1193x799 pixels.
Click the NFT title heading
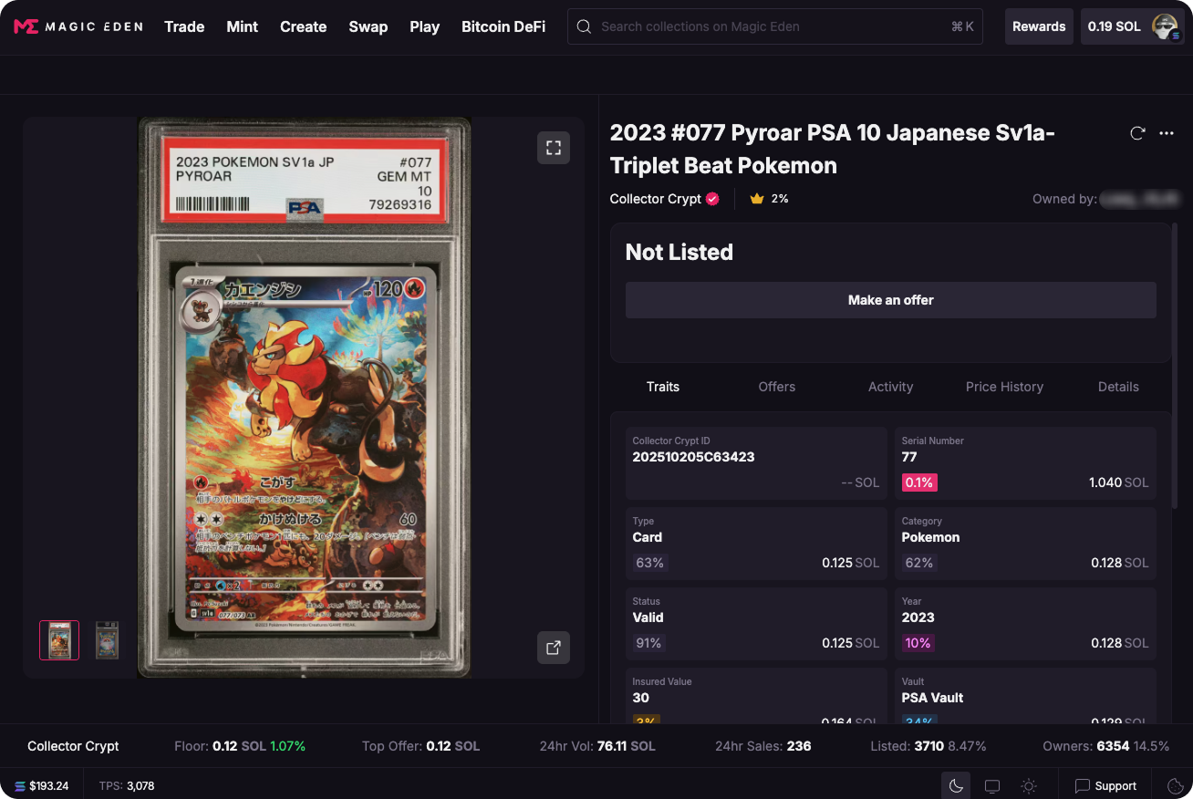pyautogui.click(x=833, y=149)
